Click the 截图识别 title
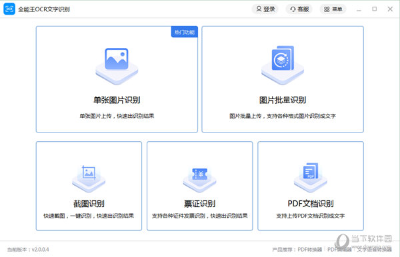 (x=89, y=204)
